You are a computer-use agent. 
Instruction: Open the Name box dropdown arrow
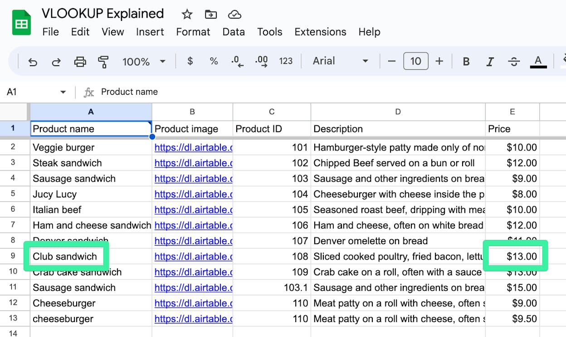63,92
